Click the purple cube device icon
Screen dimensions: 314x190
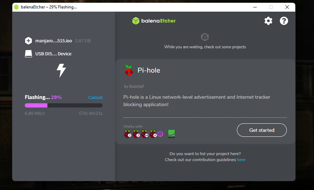160,134
